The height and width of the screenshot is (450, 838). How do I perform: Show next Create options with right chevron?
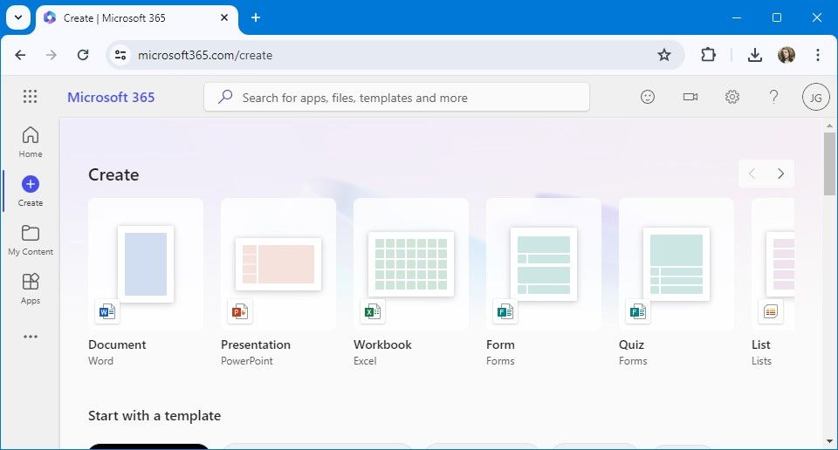pos(780,174)
